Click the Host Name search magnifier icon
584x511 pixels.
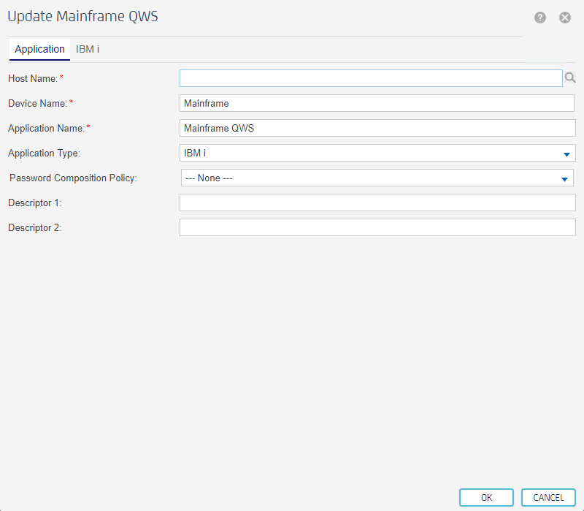click(x=571, y=78)
